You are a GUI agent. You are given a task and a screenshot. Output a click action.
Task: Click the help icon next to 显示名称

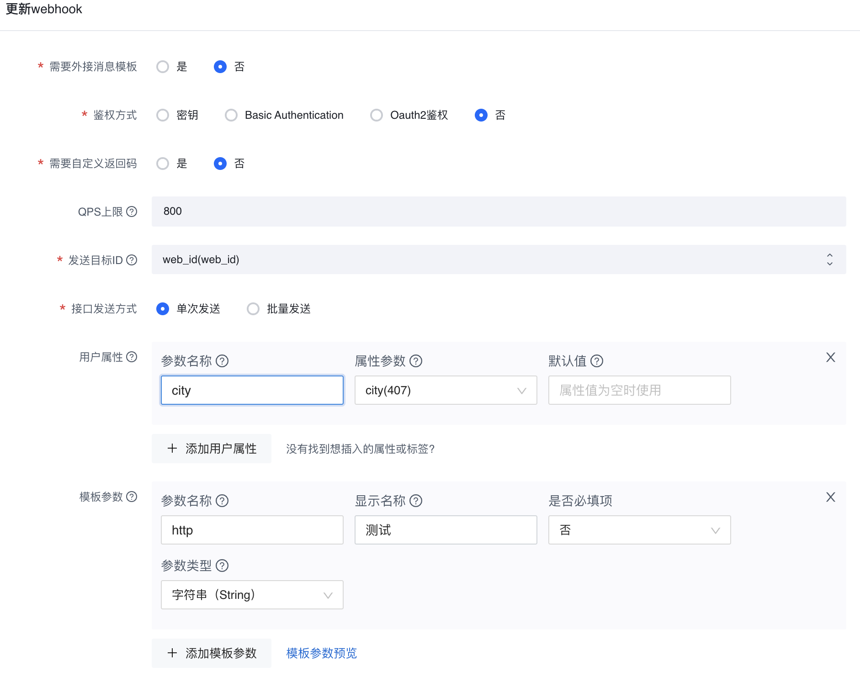[416, 501]
